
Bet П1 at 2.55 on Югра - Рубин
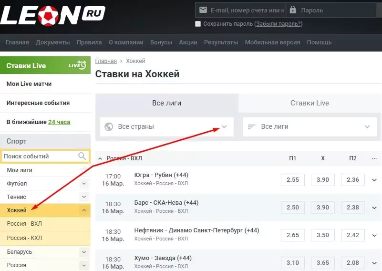[x=293, y=180]
